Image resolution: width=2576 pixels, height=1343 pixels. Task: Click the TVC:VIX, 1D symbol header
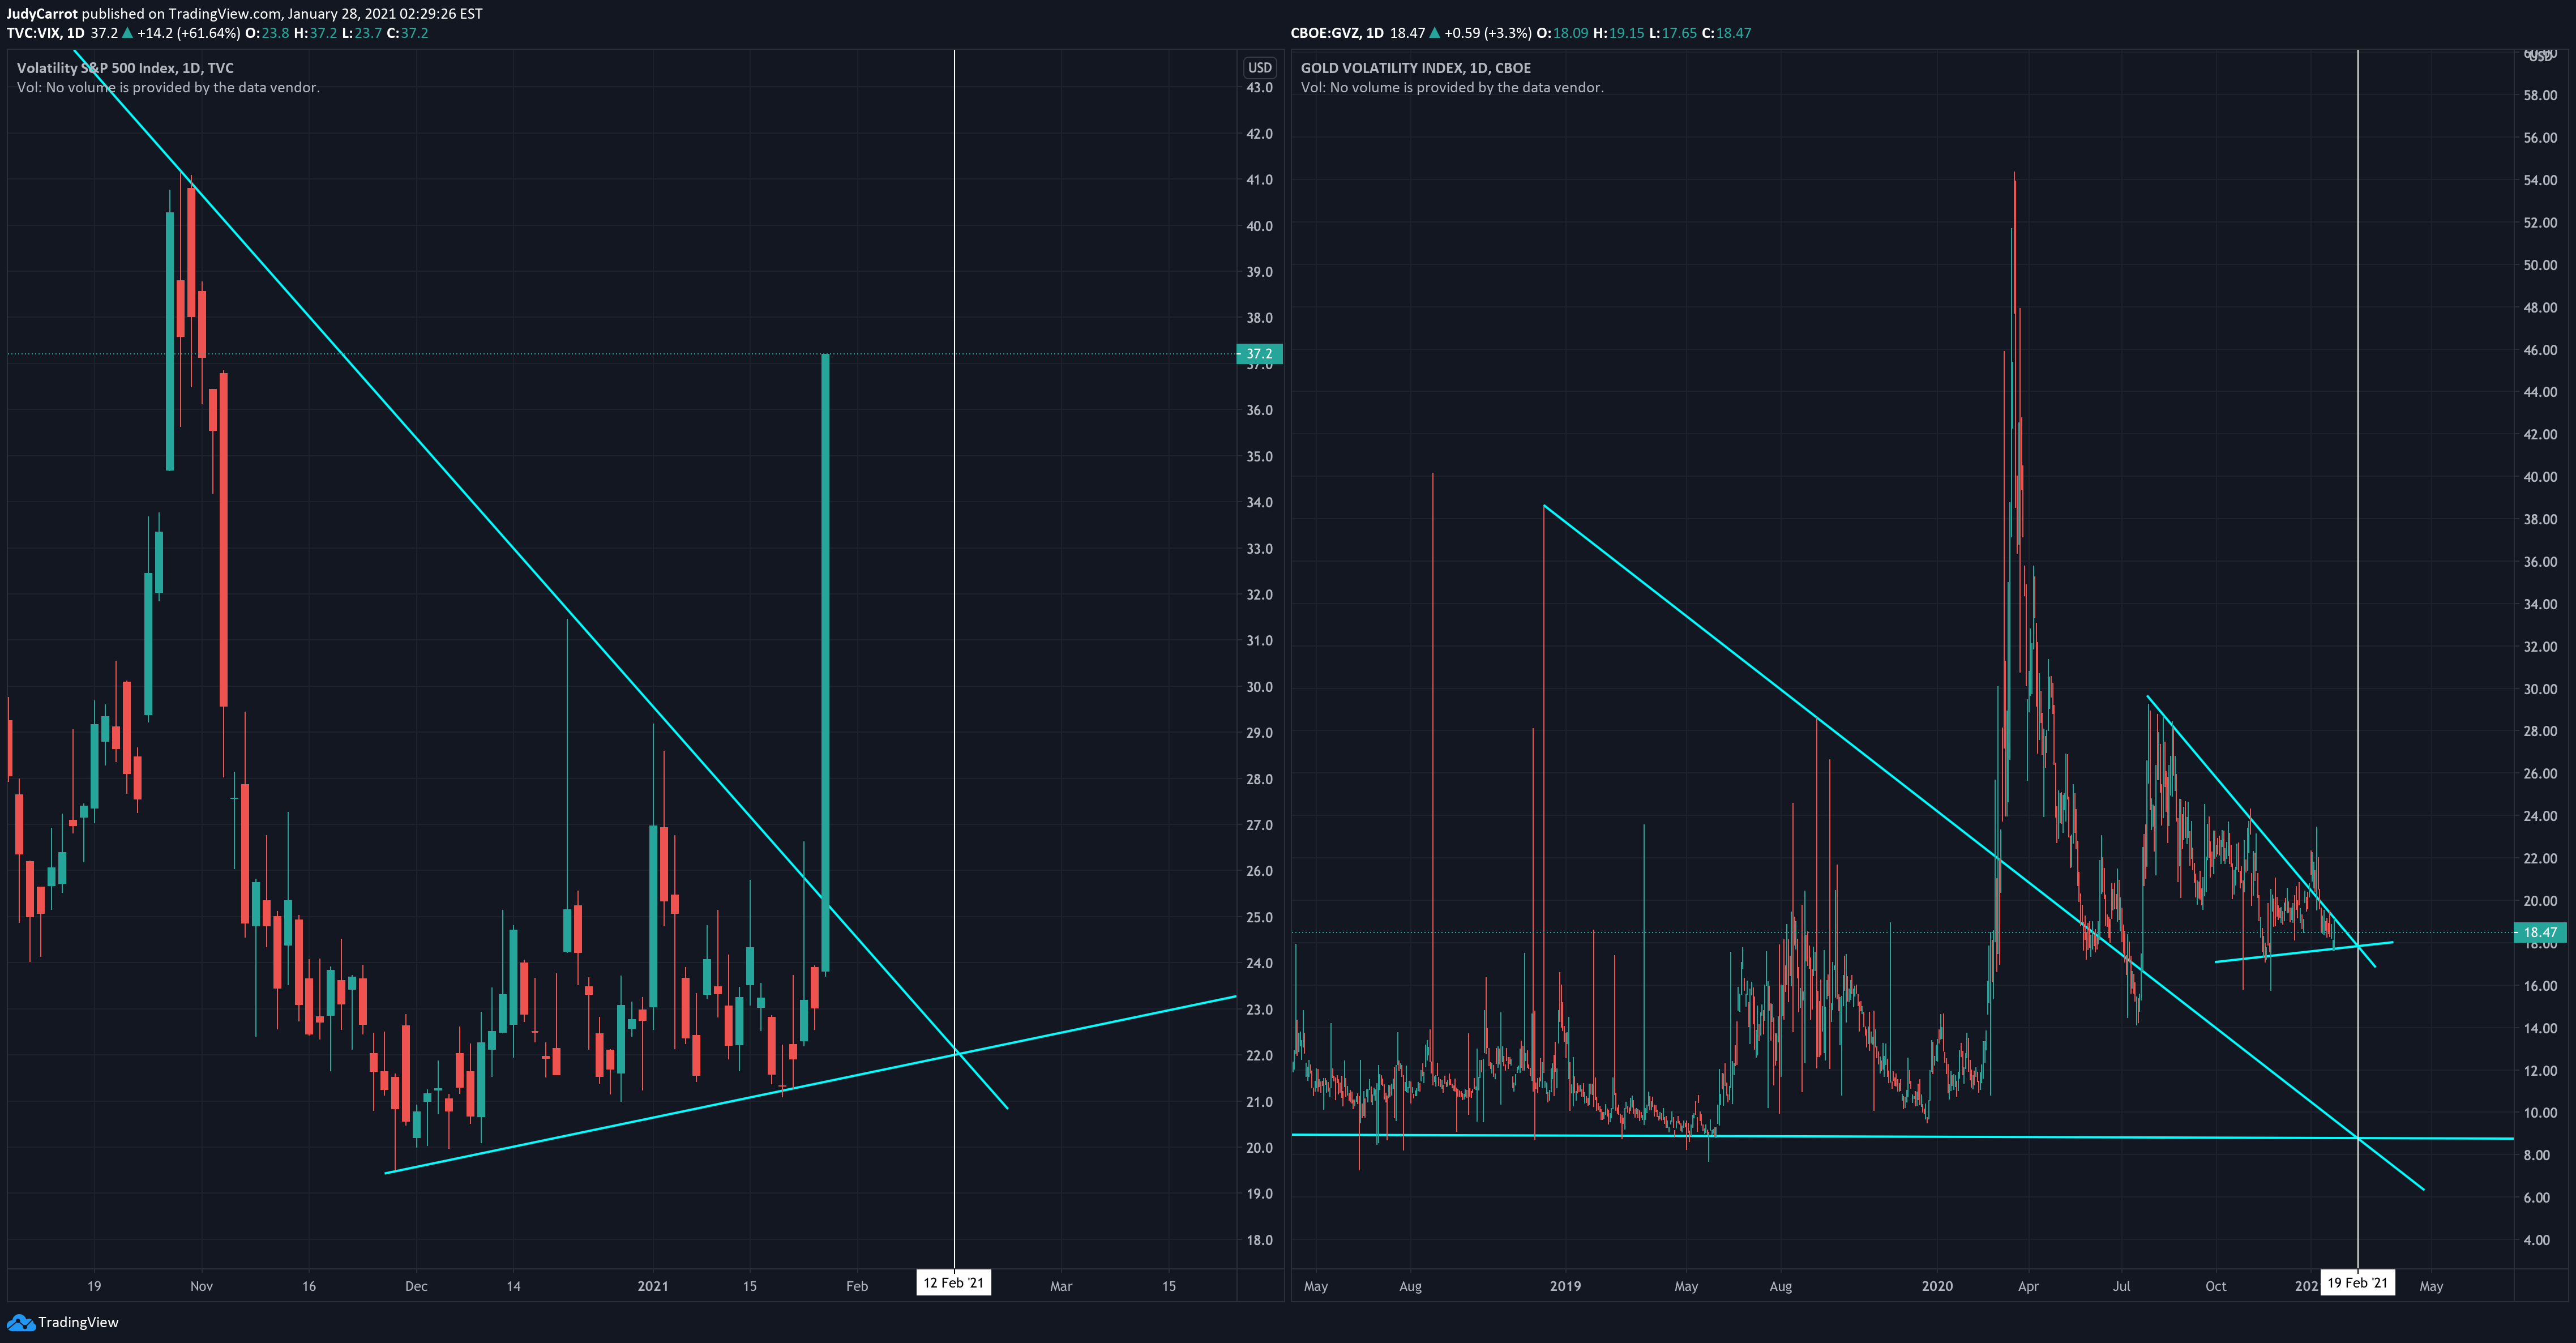pyautogui.click(x=45, y=33)
